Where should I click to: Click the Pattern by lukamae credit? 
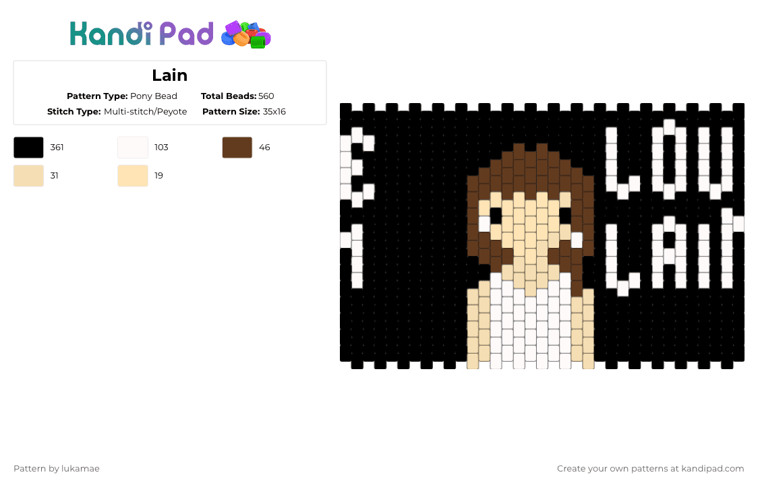(57, 469)
